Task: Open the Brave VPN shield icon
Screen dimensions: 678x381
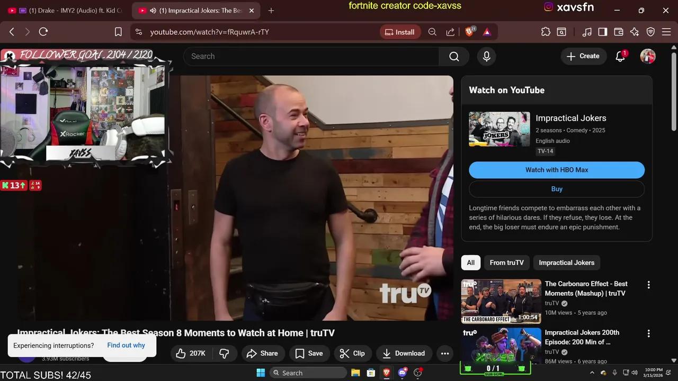Action: [x=651, y=32]
